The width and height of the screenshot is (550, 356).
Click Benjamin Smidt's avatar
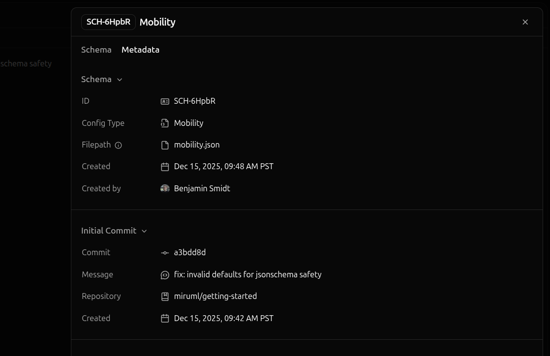(165, 188)
